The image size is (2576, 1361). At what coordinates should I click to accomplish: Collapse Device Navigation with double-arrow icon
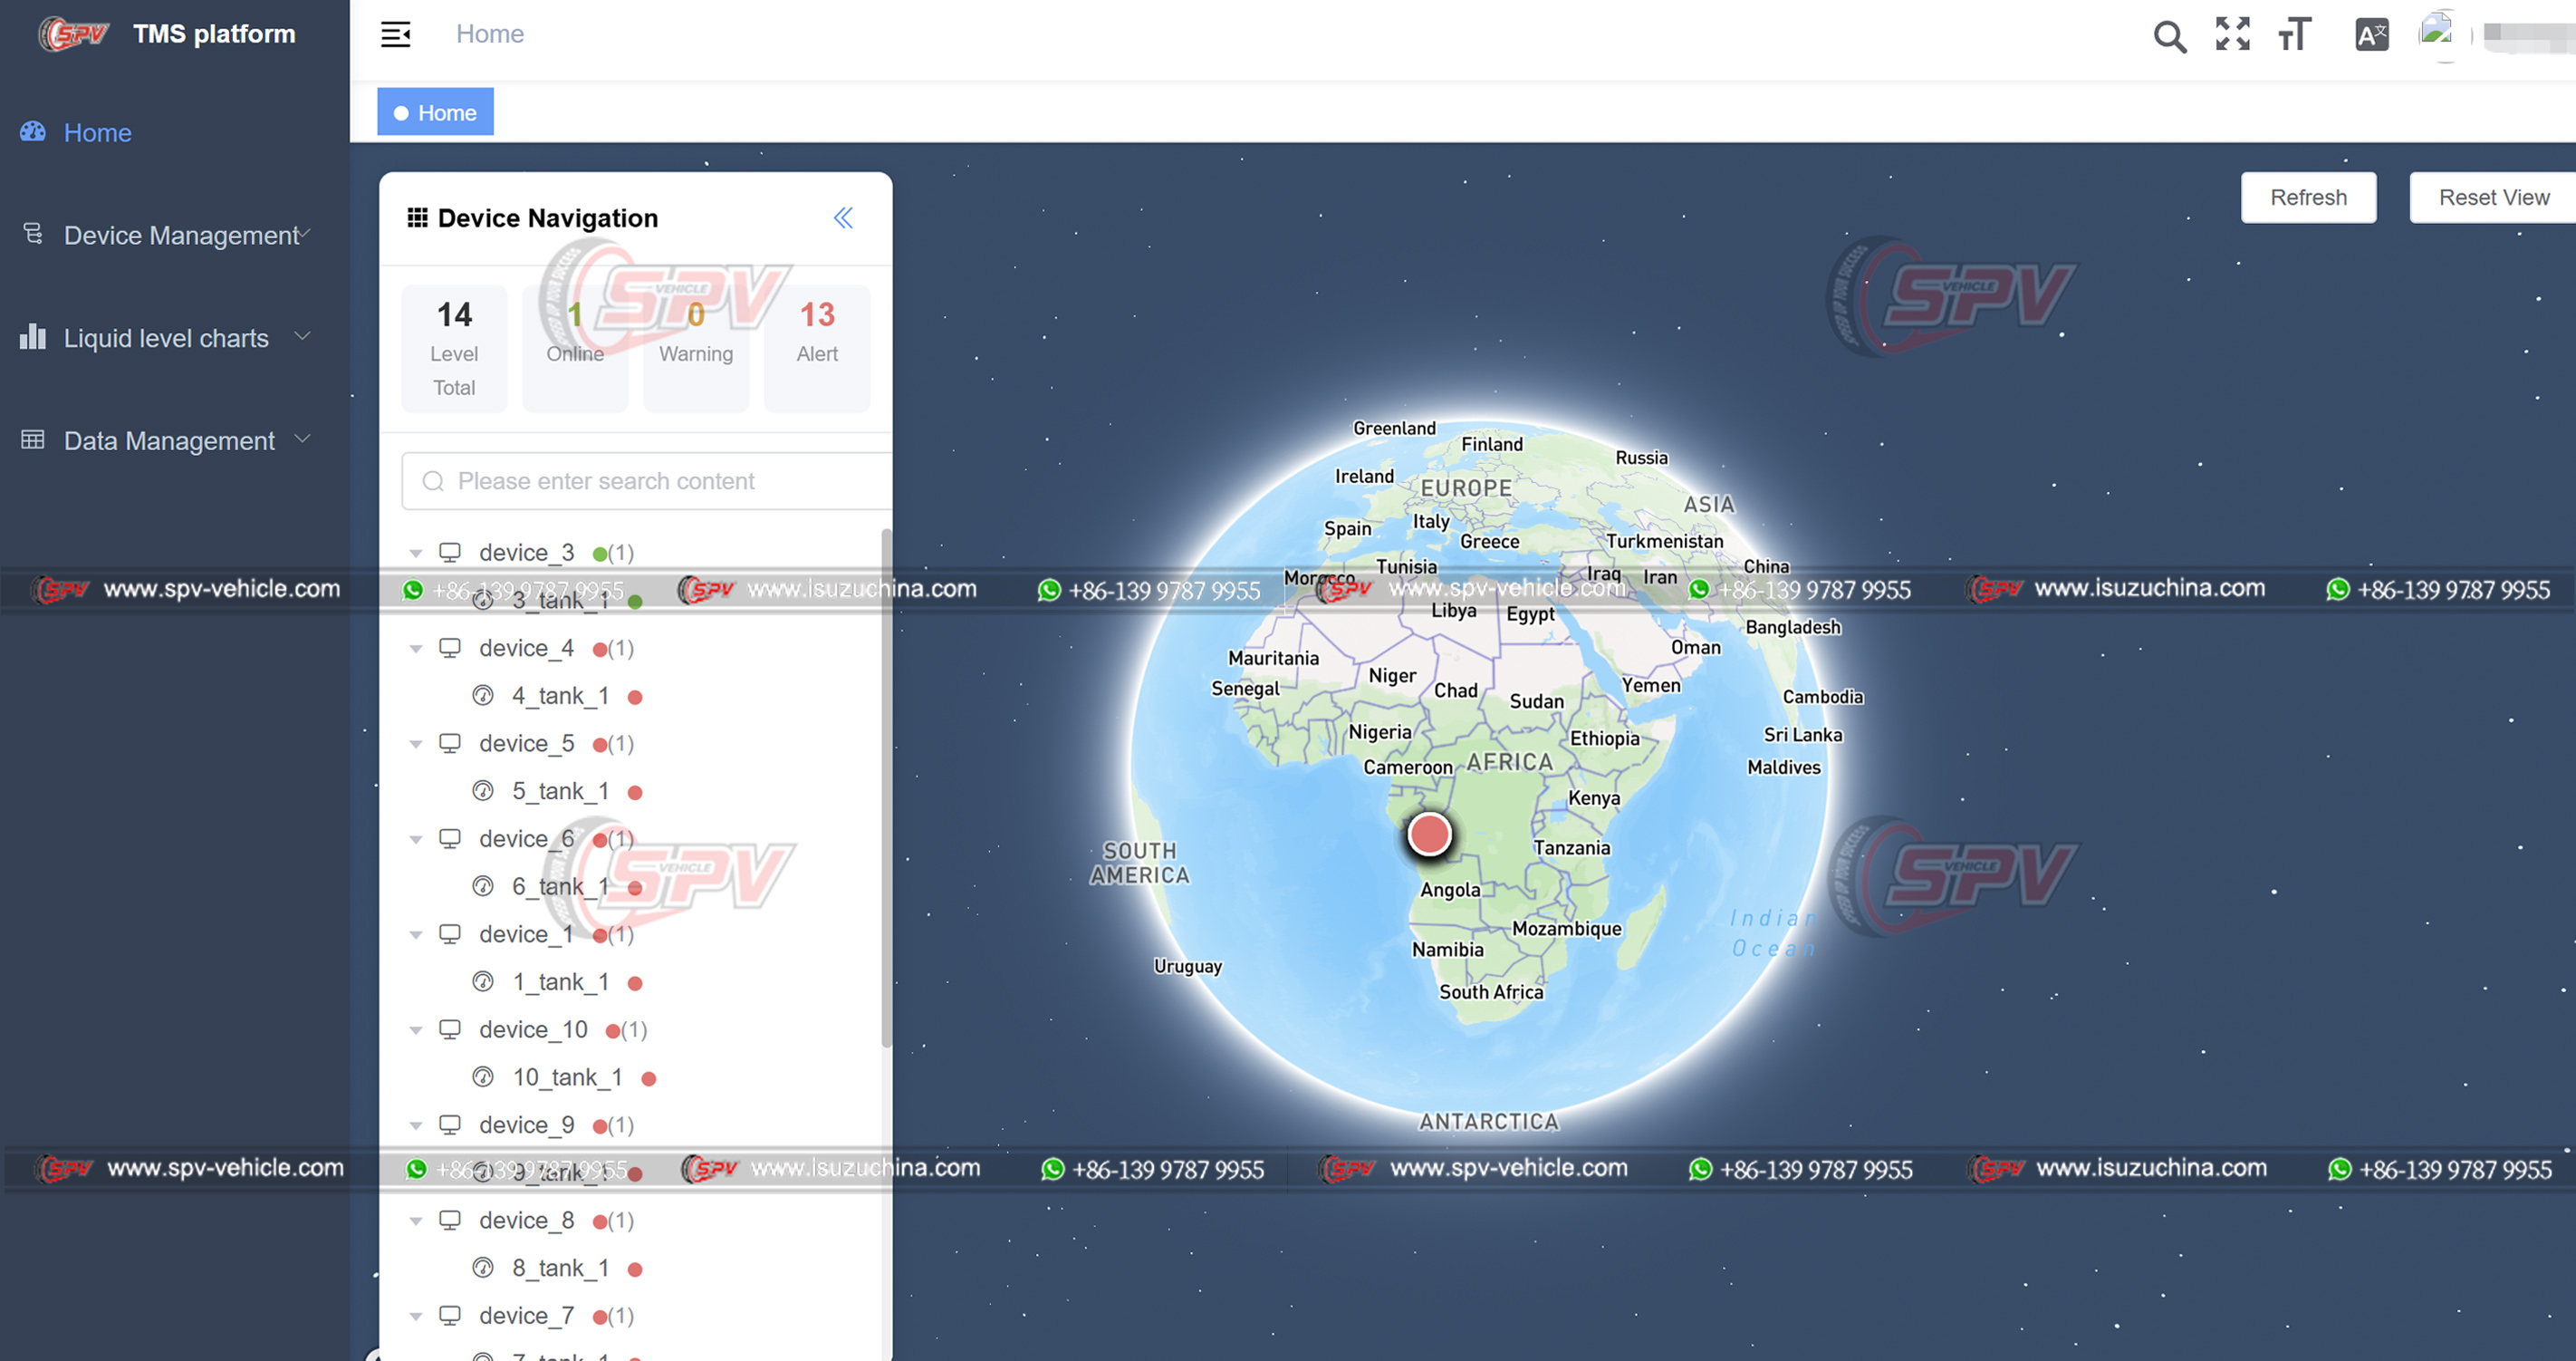[x=843, y=218]
